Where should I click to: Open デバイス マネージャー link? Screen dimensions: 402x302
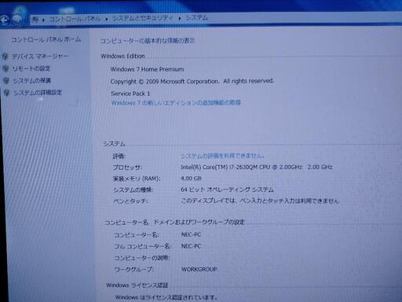tap(40, 57)
